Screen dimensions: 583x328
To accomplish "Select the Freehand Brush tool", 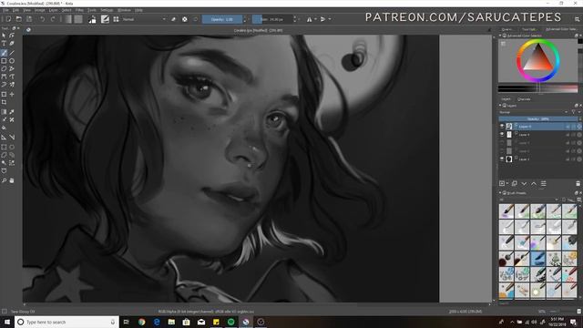I will 4,53.
